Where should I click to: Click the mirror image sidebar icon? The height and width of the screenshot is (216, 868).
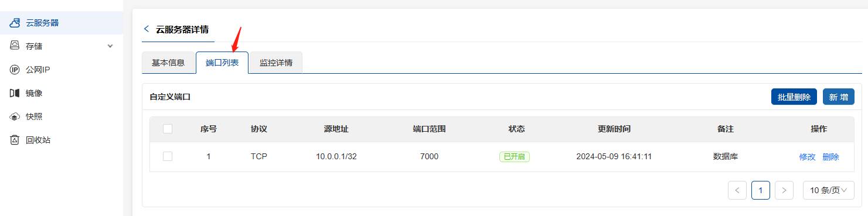click(15, 93)
